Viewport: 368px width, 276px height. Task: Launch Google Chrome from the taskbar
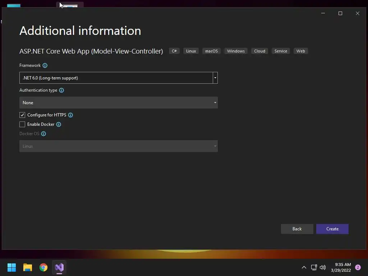click(43, 267)
